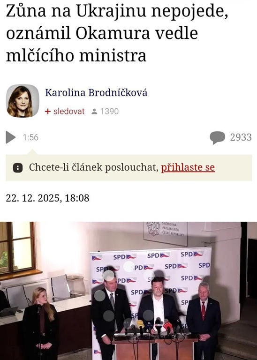The width and height of the screenshot is (257, 360).
Task: Click the author portrait photo
Action: 23,101
